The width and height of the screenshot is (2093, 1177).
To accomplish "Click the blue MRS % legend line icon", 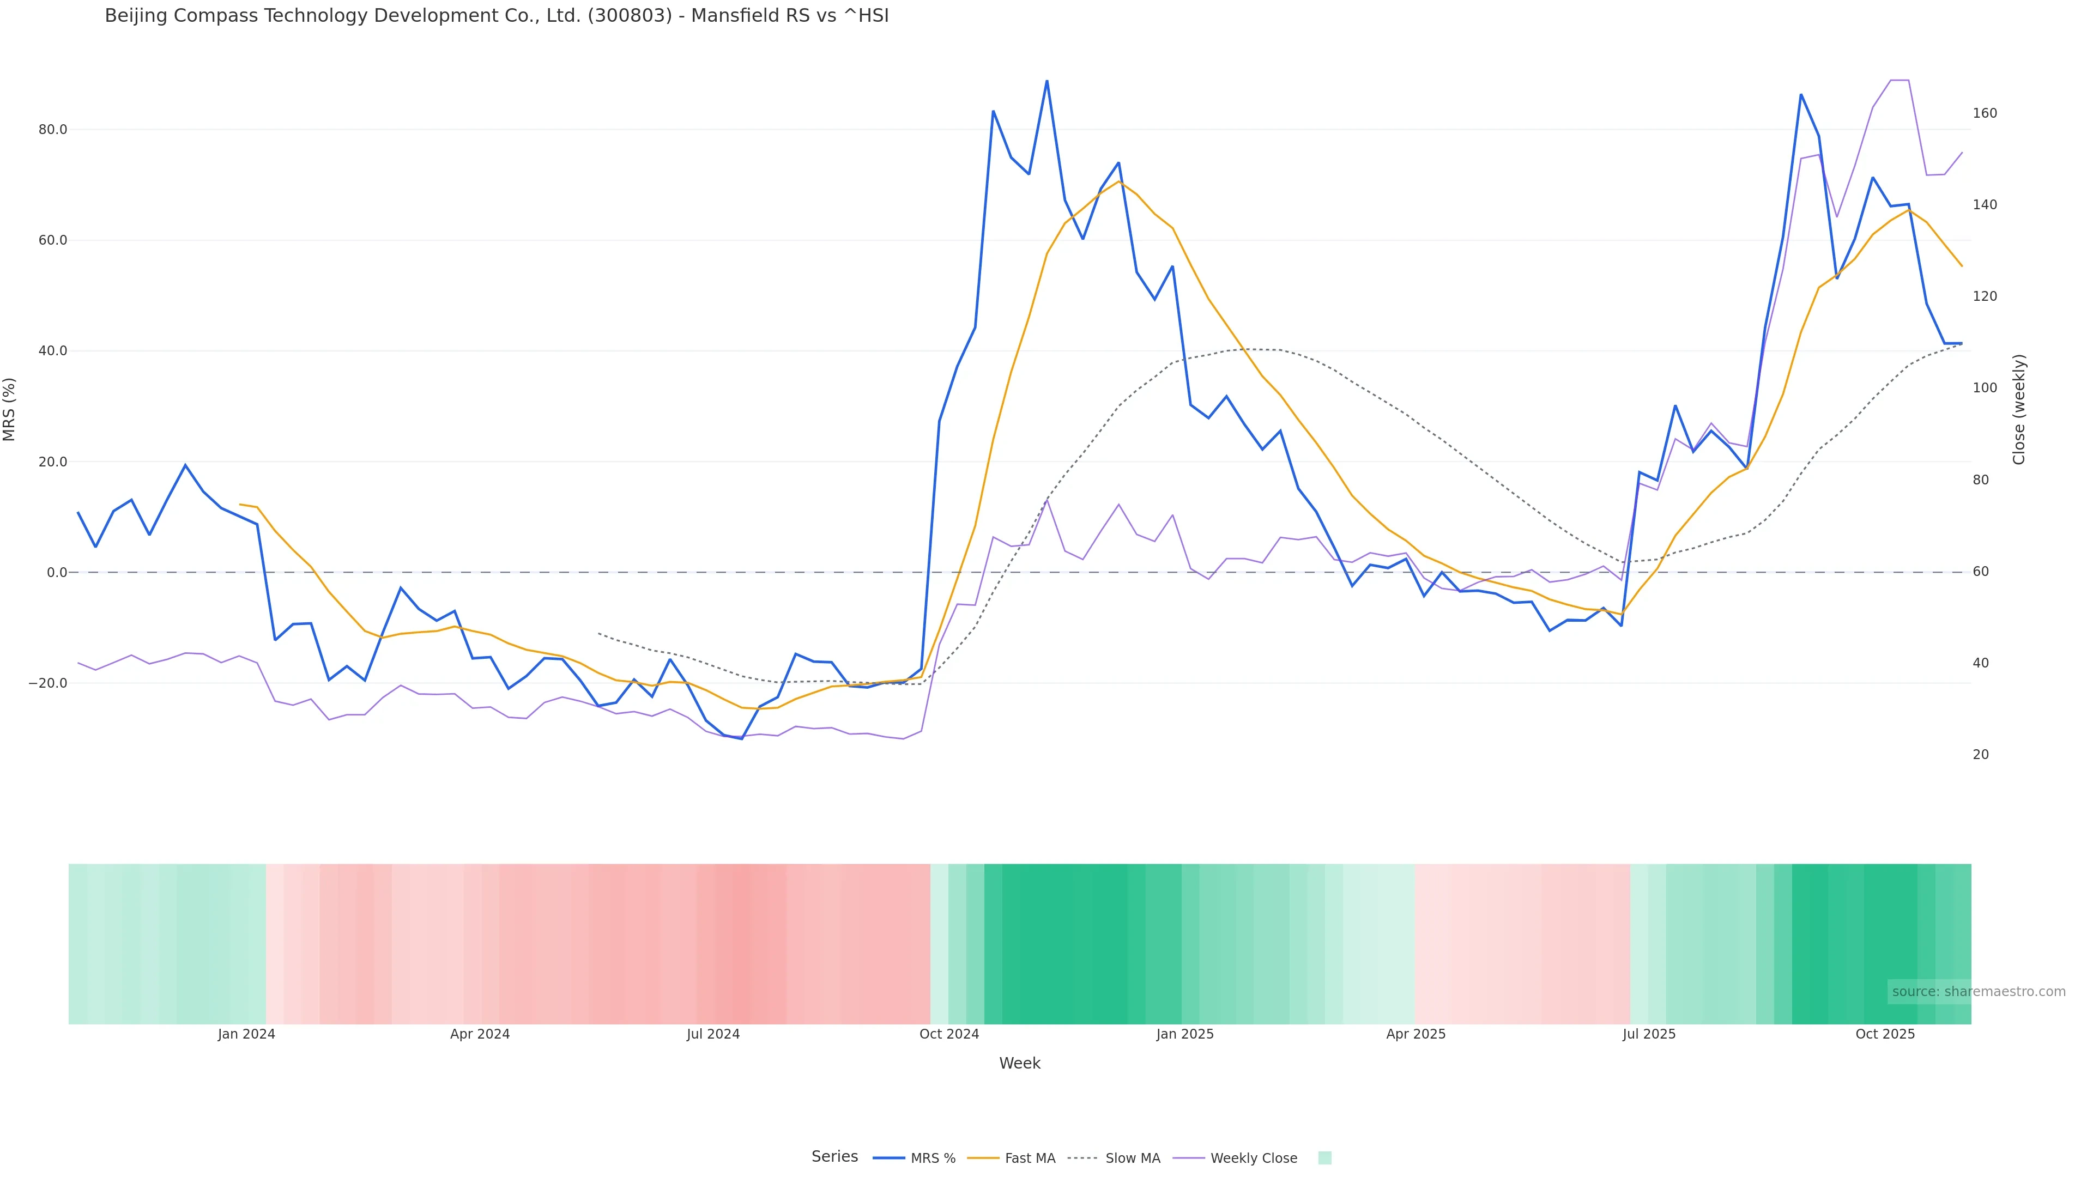I will tap(889, 1158).
